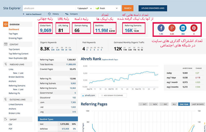Viewport: 206px width, 132px height.
Task: Click the domain search input field
Action: (x=49, y=8)
